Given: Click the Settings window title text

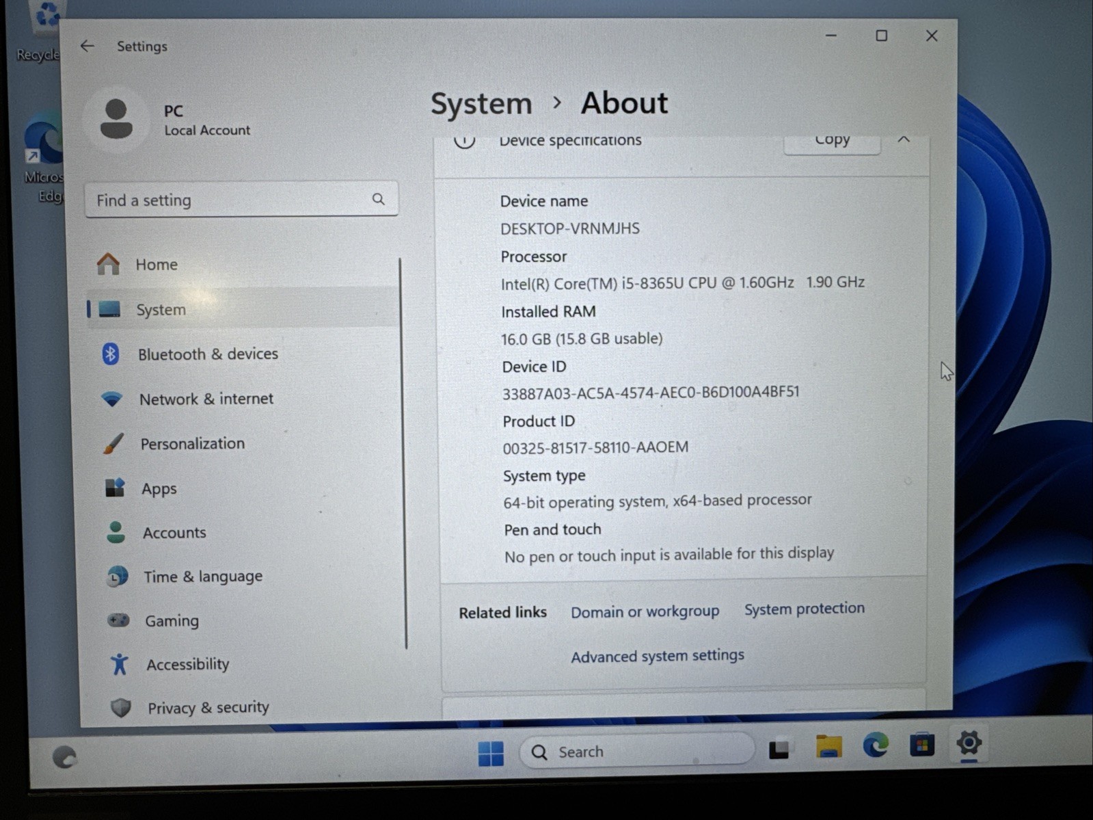Looking at the screenshot, I should [x=141, y=47].
